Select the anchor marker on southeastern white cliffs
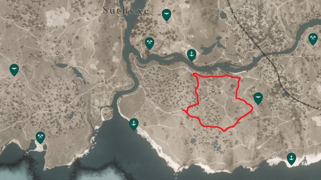 (x=291, y=159)
